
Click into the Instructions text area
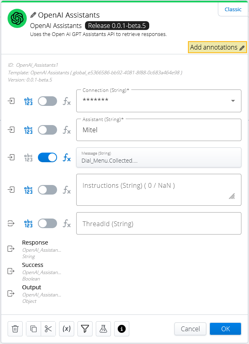point(159,190)
